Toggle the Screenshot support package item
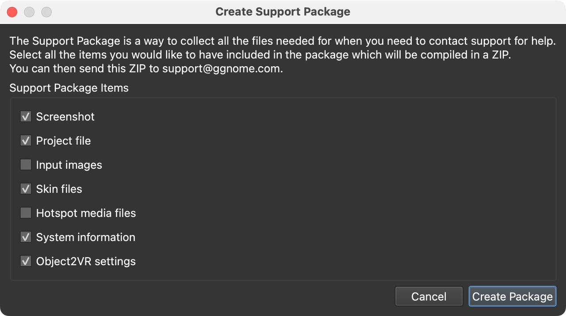Screen dimensions: 566x316 pos(26,116)
